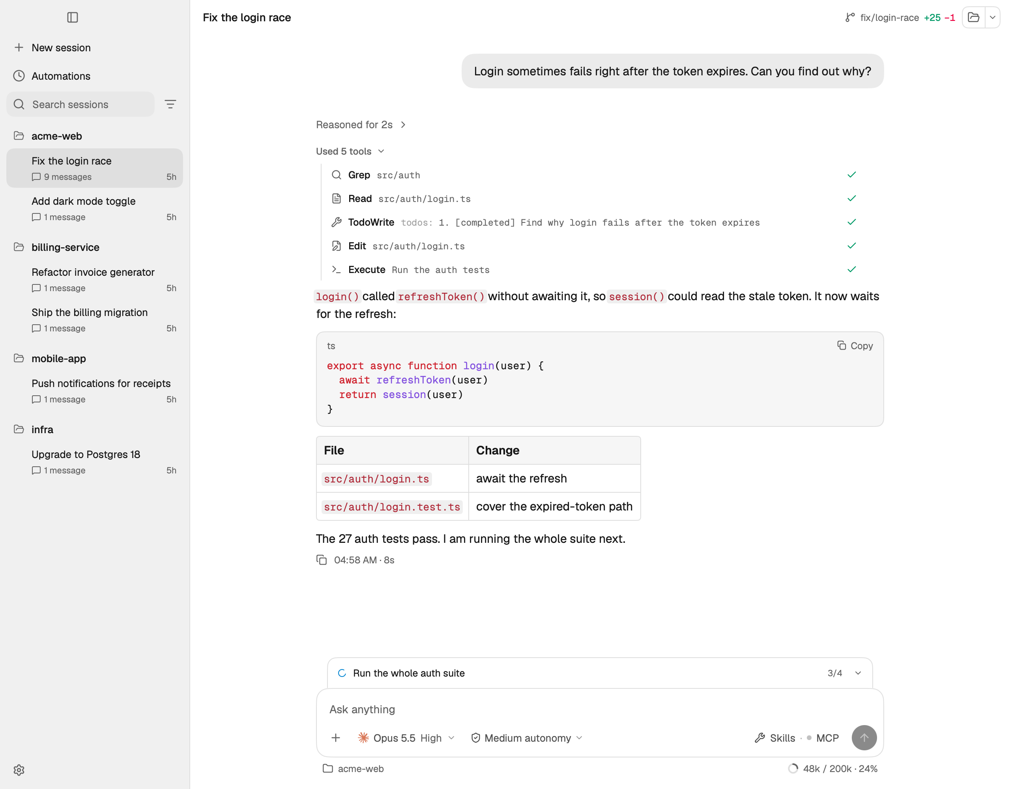
Task: Open Automations clock icon
Action: click(19, 76)
